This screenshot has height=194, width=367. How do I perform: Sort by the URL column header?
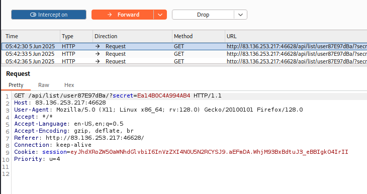[x=296, y=36]
